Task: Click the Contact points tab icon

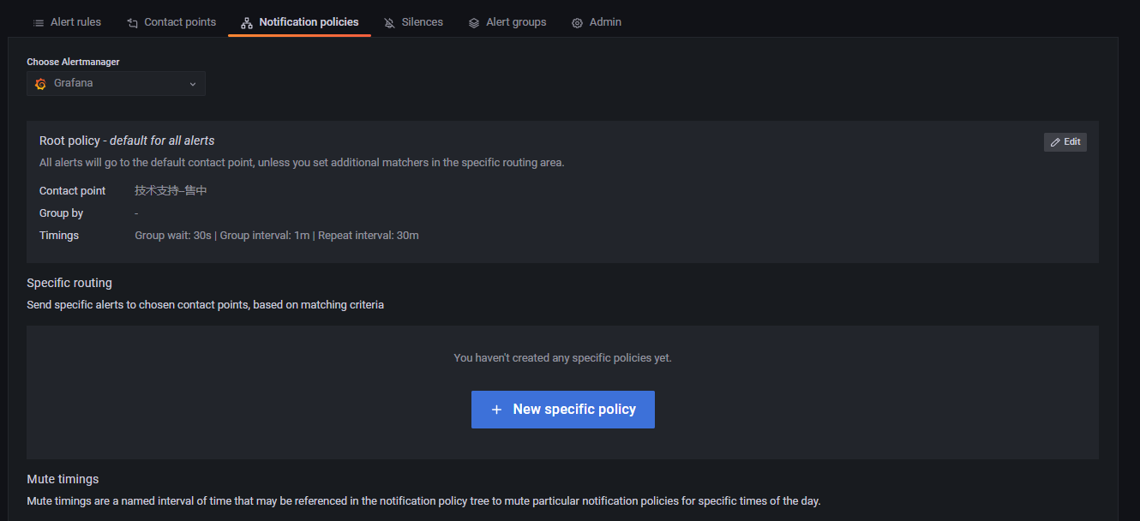Action: pos(133,22)
